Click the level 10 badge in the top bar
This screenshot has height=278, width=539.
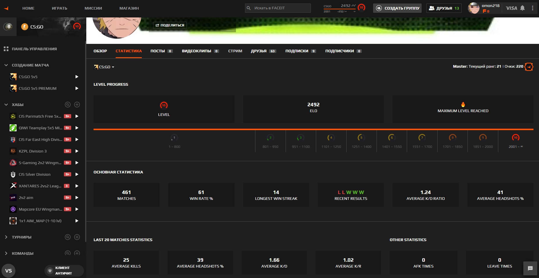pos(361,8)
